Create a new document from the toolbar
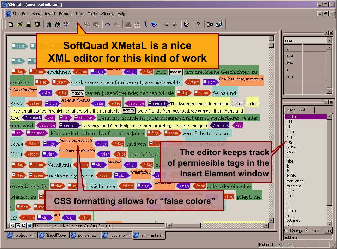337x249 pixels. (x=11, y=24)
